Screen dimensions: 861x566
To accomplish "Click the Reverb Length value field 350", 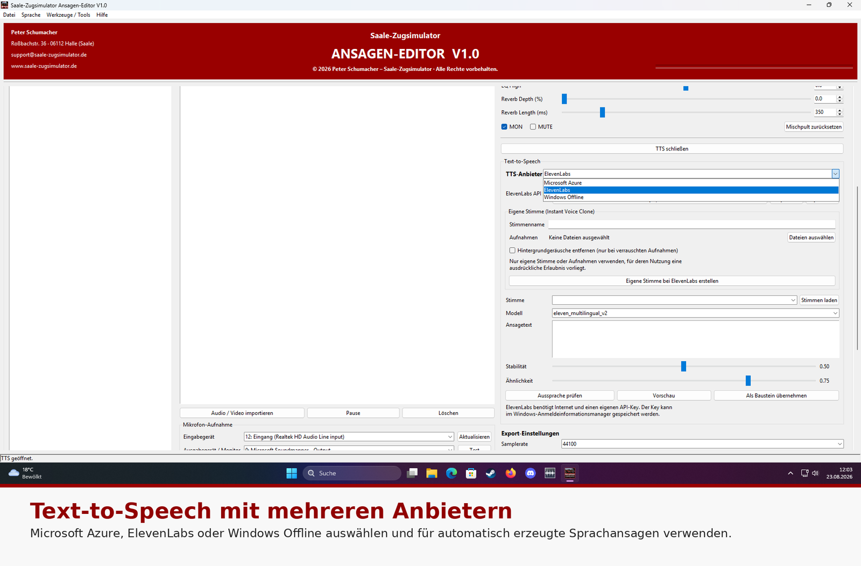I will (x=824, y=112).
